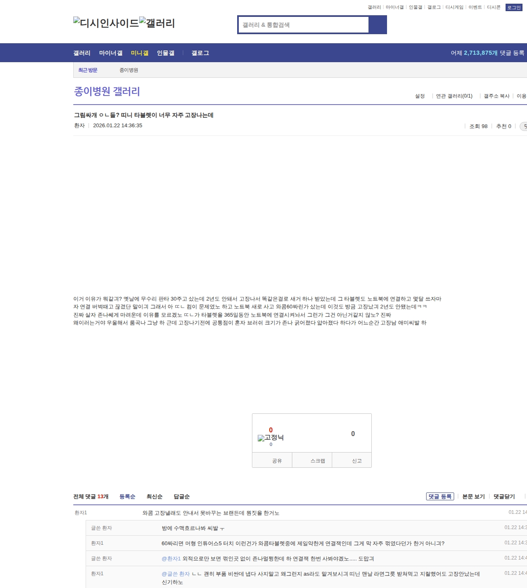Click the blue search submit button

click(x=378, y=25)
